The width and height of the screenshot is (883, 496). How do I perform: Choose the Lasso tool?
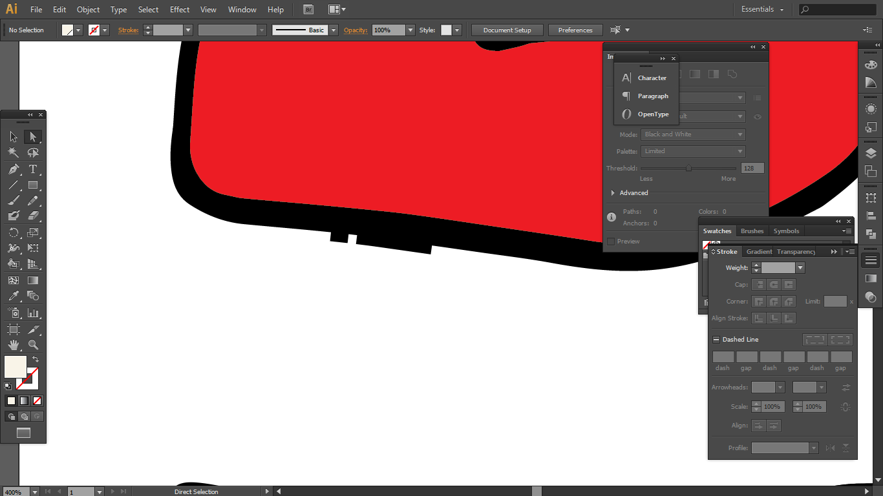click(33, 153)
